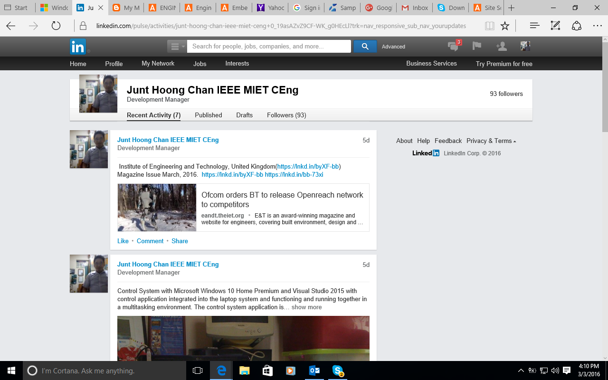608x380 pixels.
Task: Open Jobs menu item
Action: 199,64
